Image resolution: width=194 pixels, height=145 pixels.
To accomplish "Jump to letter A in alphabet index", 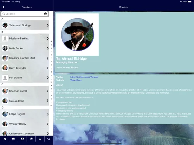I will [x=51, y=45].
